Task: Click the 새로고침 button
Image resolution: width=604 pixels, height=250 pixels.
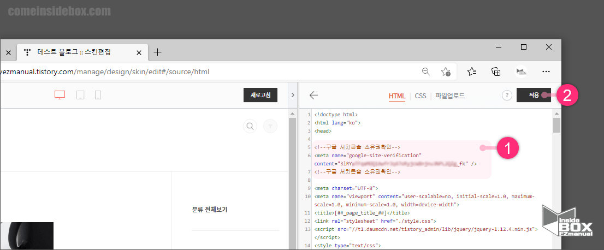Action: (260, 95)
